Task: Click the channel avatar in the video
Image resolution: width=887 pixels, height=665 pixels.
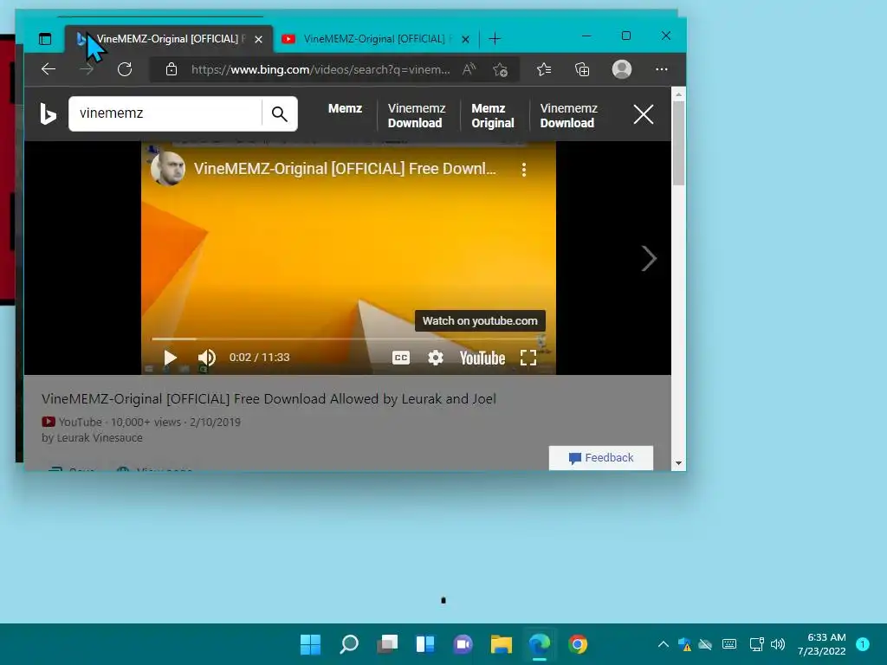Action: tap(168, 169)
